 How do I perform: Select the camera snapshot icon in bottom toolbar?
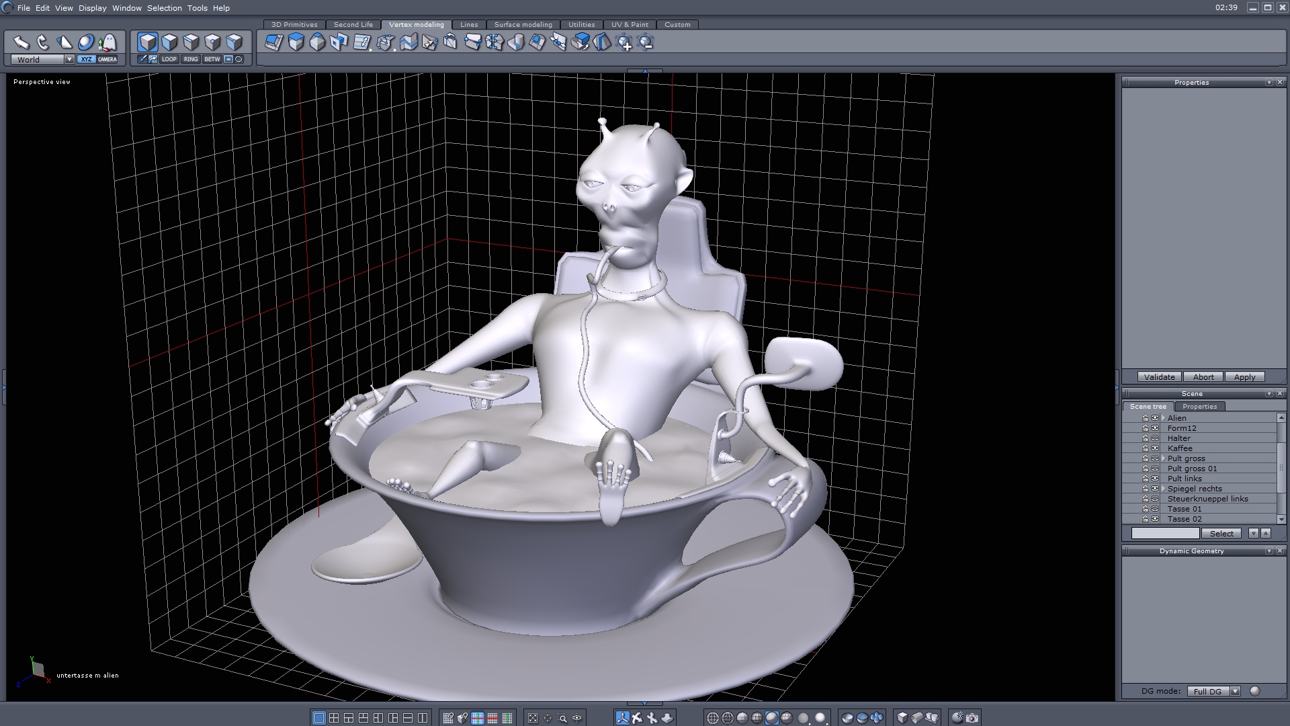click(972, 718)
